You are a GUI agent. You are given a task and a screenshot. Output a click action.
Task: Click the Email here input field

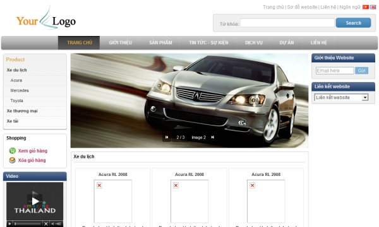coord(335,71)
